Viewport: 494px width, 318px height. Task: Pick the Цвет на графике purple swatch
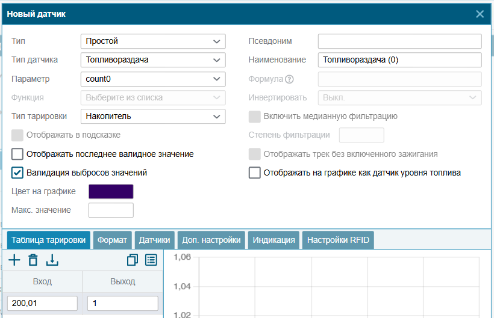pyautogui.click(x=111, y=192)
